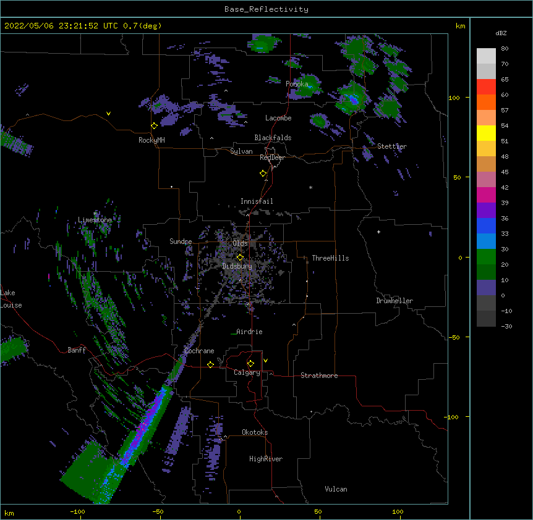Click the Sundre label
This screenshot has height=520, width=533.
[181, 241]
